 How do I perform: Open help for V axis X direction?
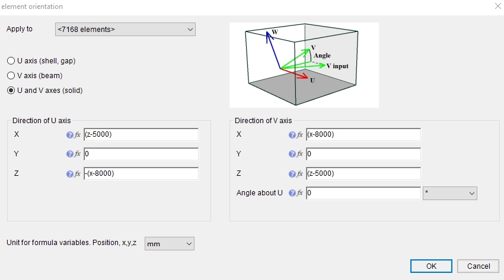click(x=292, y=135)
